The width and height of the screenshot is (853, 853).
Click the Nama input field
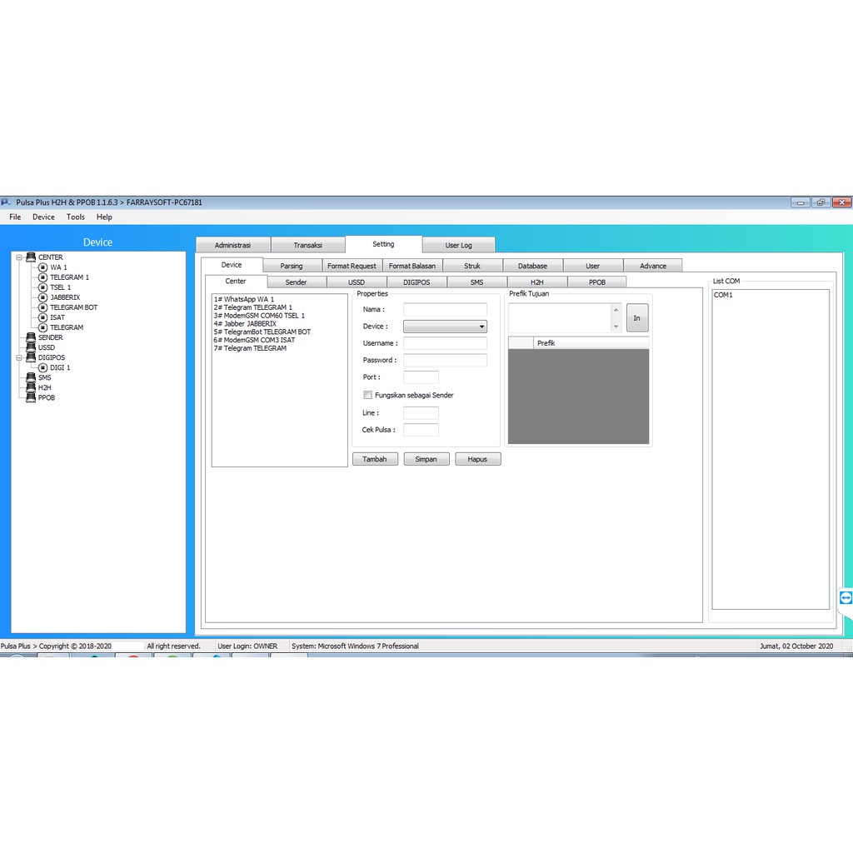coord(445,310)
